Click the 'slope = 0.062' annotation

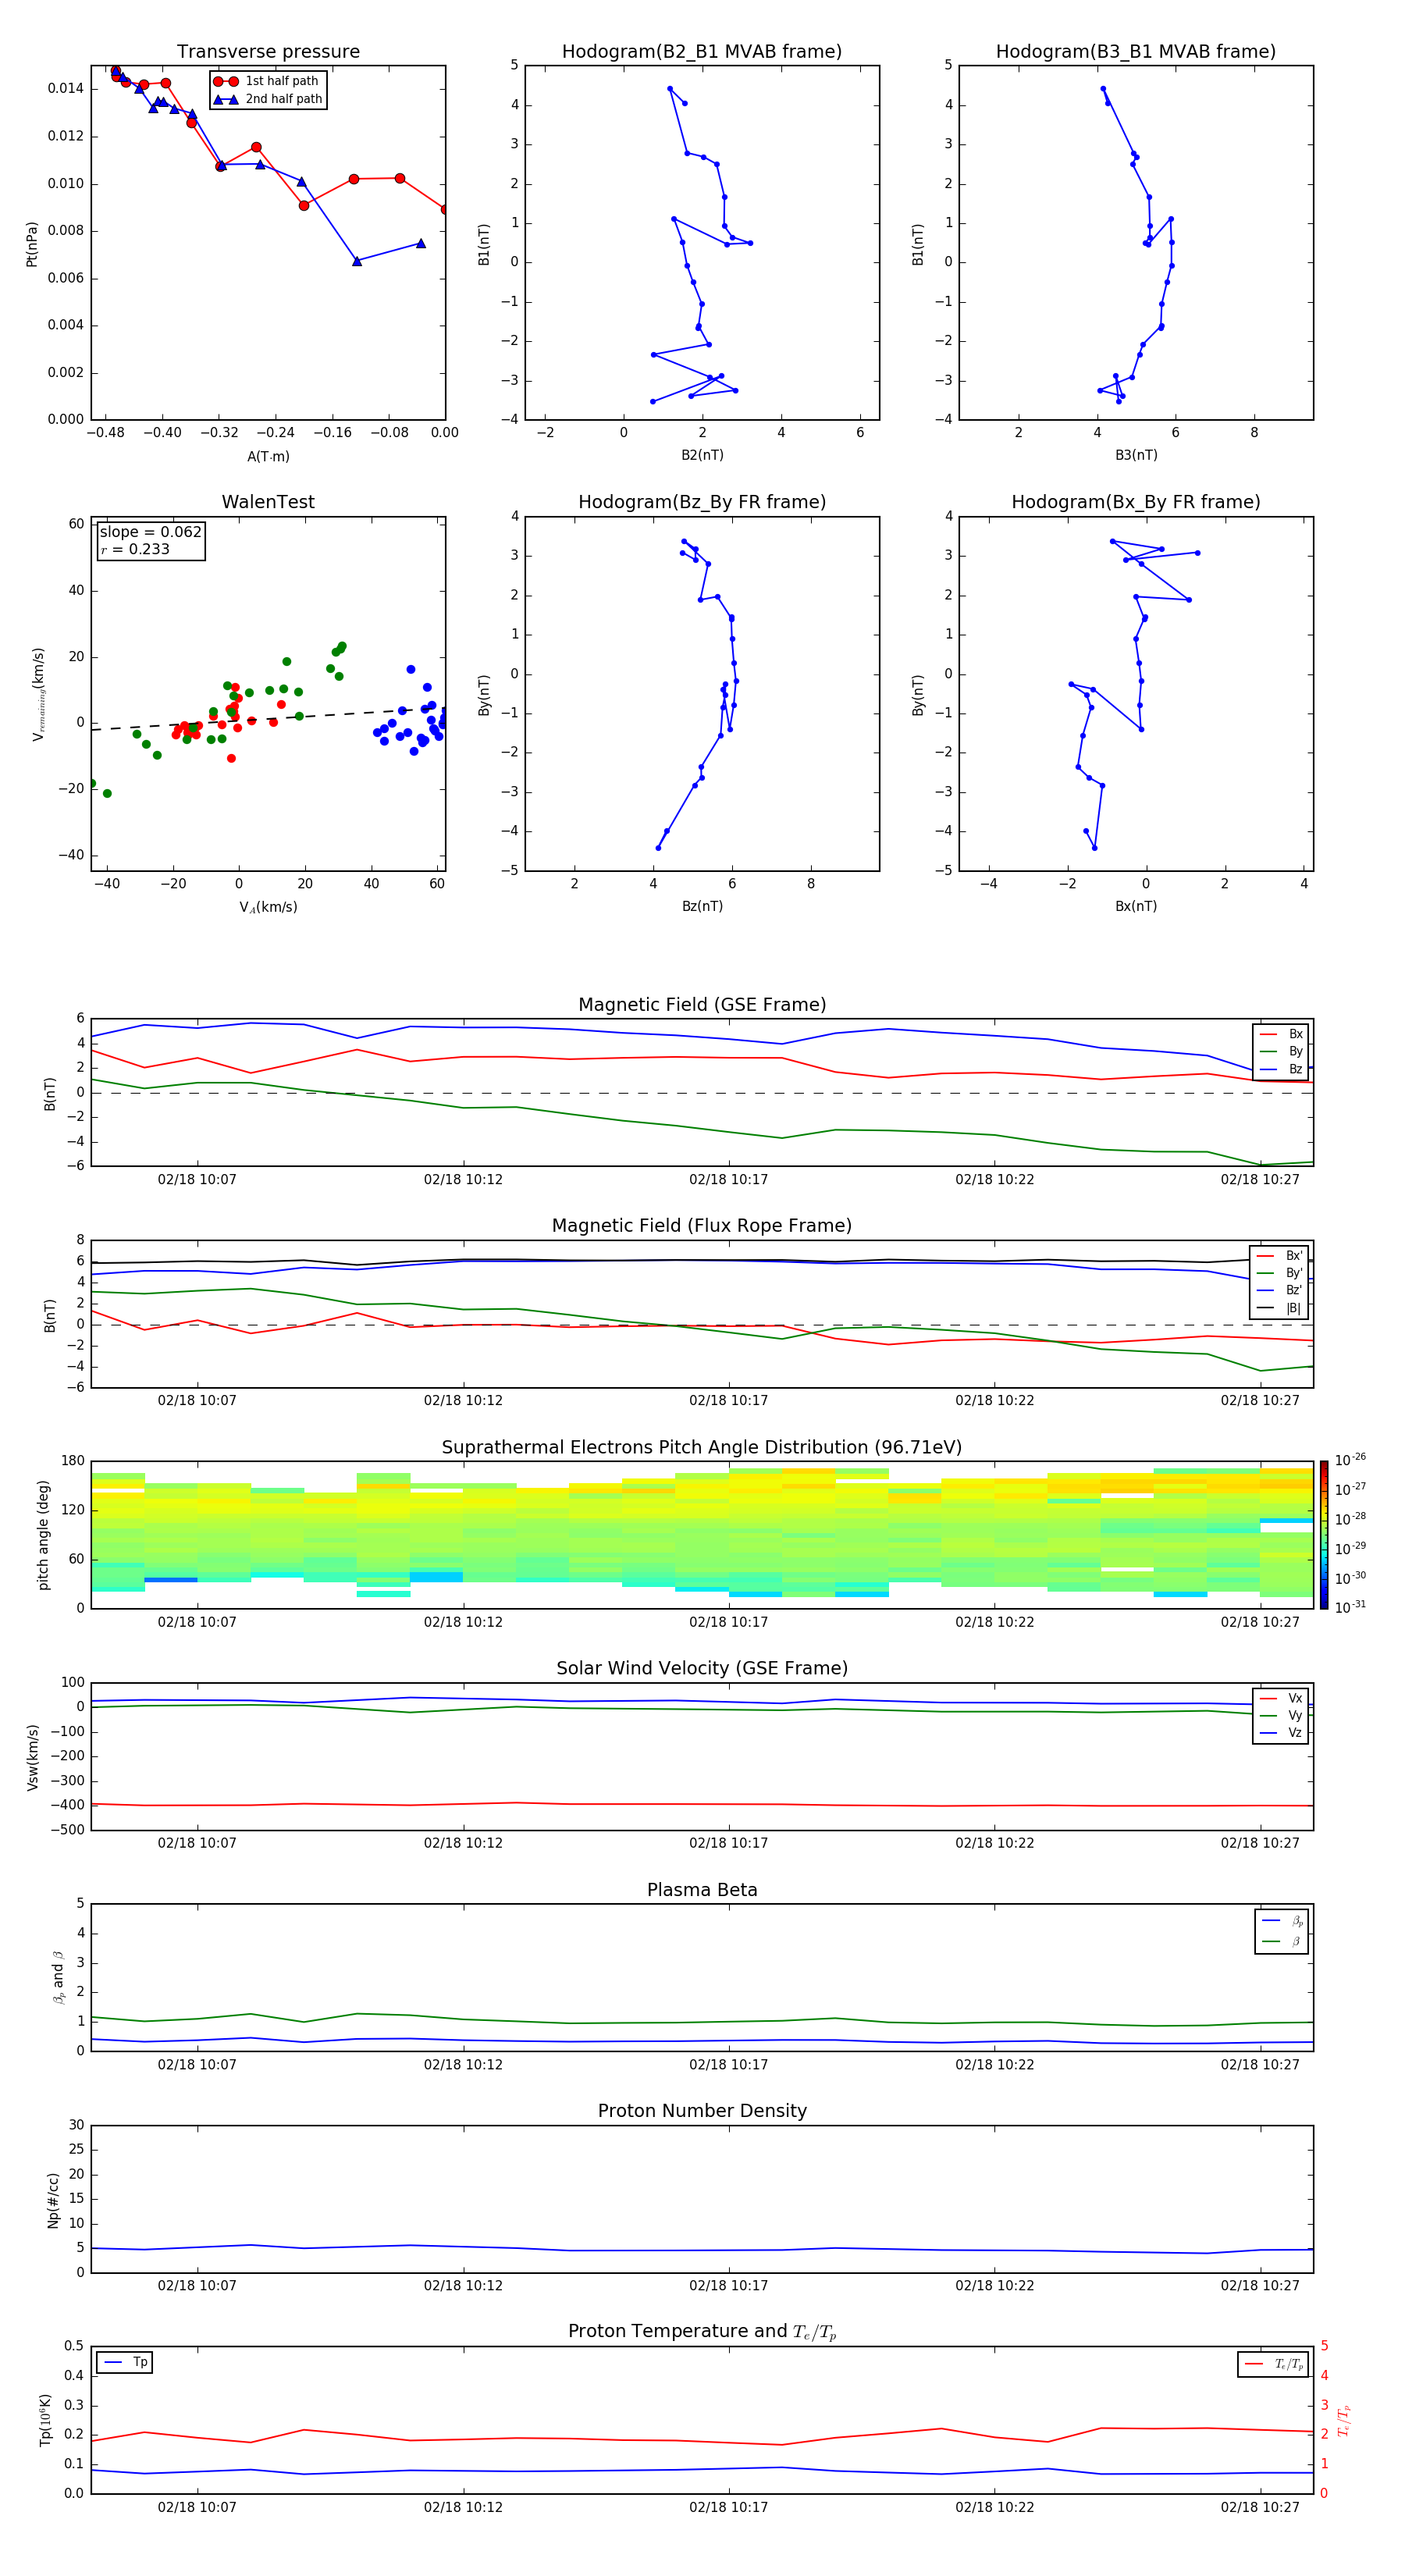(151, 532)
